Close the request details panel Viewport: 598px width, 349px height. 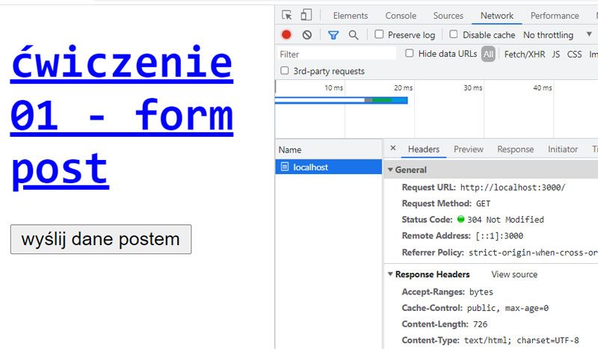point(393,149)
